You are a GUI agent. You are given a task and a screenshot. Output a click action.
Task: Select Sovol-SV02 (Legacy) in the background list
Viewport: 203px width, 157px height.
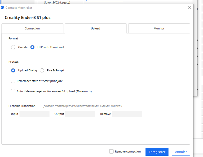(57, 2)
